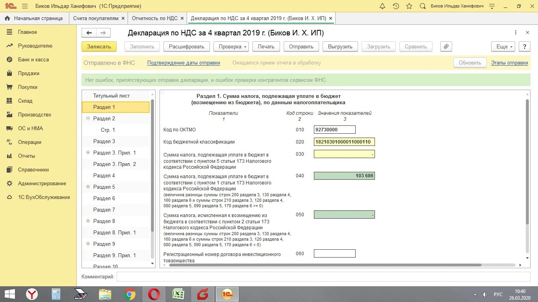This screenshot has height=302, width=538.
Task: Expand Раздел 9 tree node
Action: 88,244
